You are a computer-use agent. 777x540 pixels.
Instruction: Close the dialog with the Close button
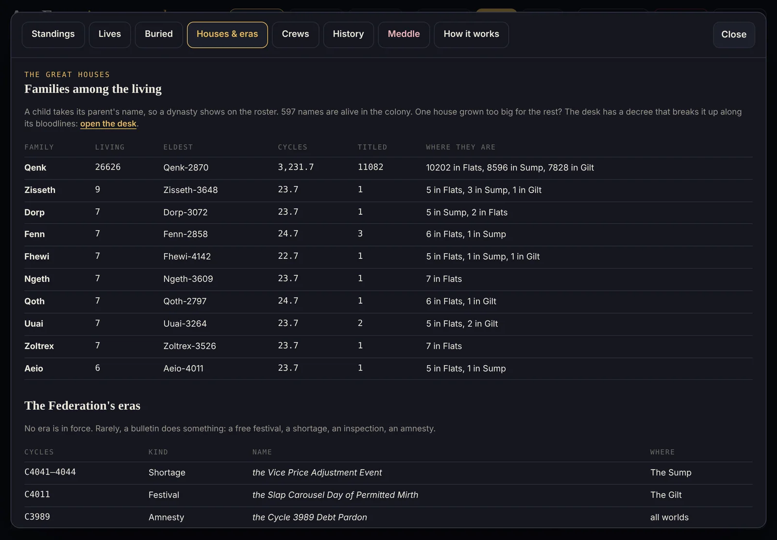pos(734,34)
